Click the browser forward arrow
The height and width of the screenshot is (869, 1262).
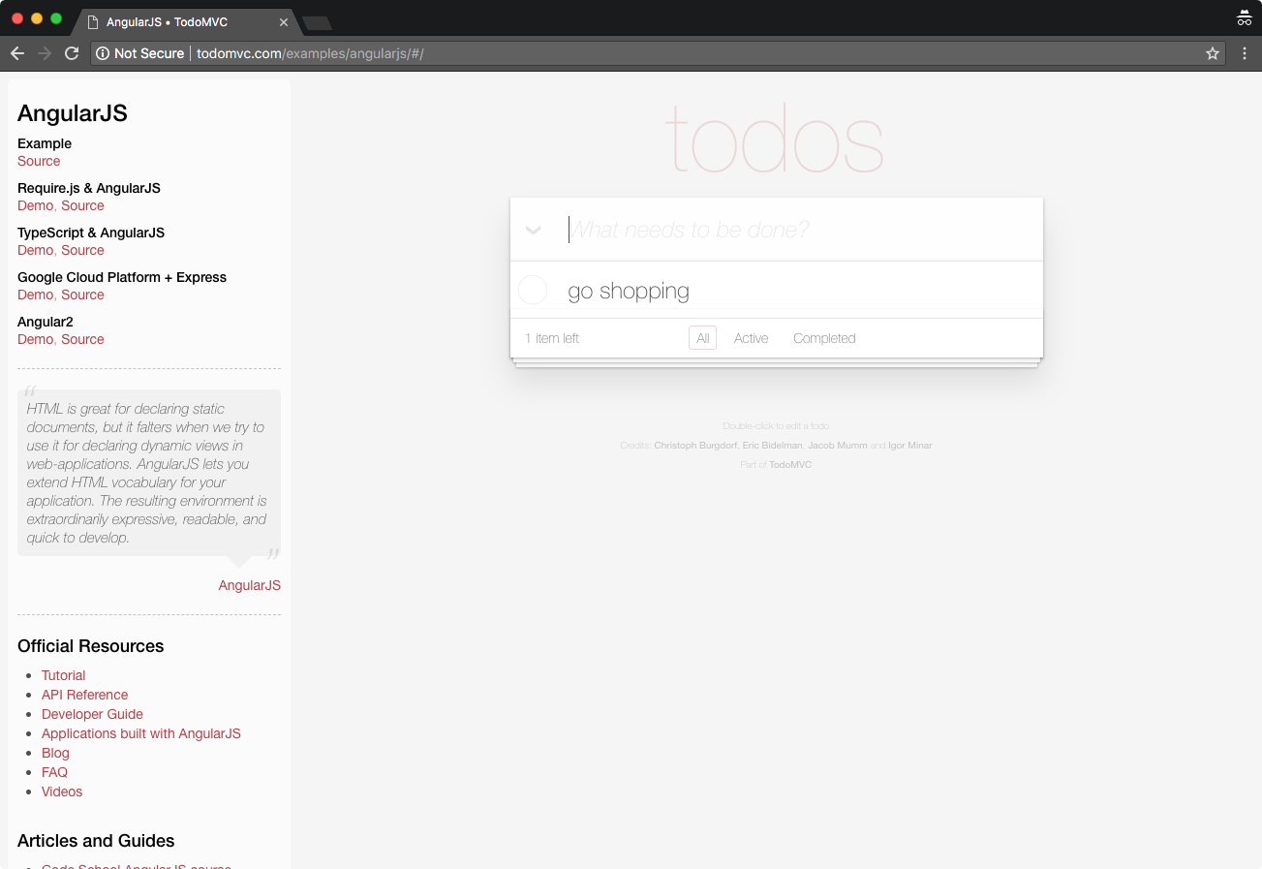(45, 53)
